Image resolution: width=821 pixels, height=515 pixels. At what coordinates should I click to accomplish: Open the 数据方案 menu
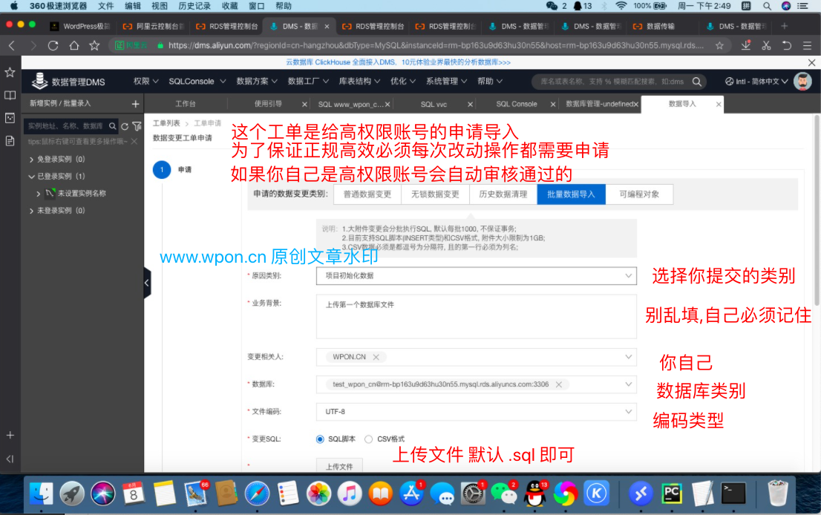[257, 81]
